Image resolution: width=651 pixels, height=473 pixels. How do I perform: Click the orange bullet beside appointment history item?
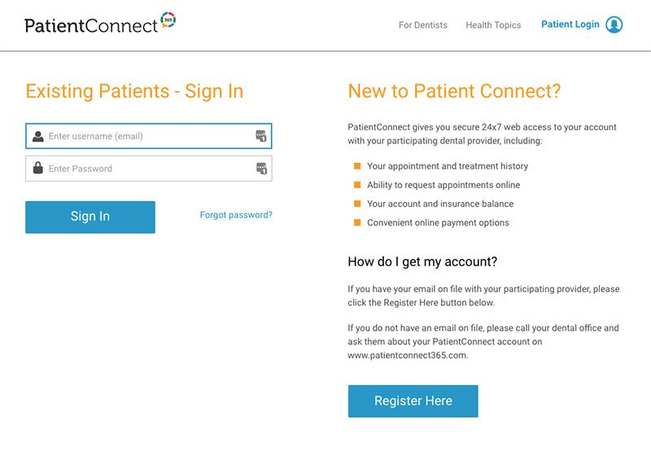click(x=356, y=165)
